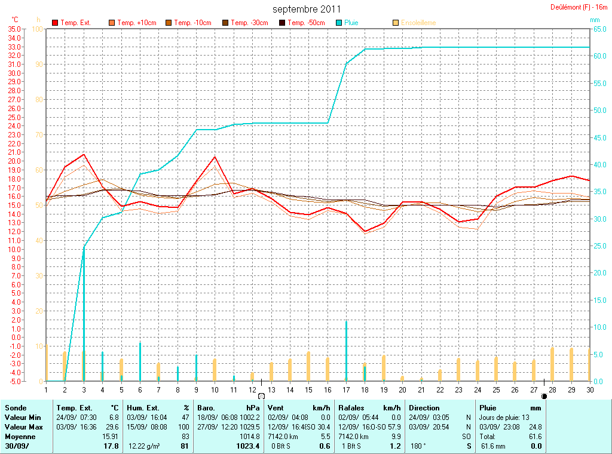Click the Direction column header
Viewport: 612px width, 454px height.
click(x=424, y=407)
